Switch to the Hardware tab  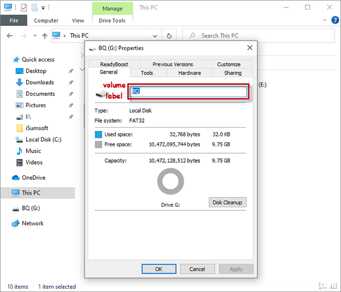pos(190,73)
